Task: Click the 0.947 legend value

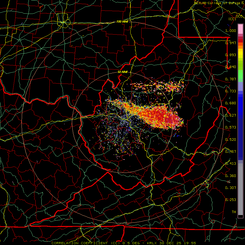Action: tap(231, 43)
